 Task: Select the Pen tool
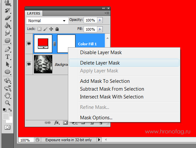(8, 49)
